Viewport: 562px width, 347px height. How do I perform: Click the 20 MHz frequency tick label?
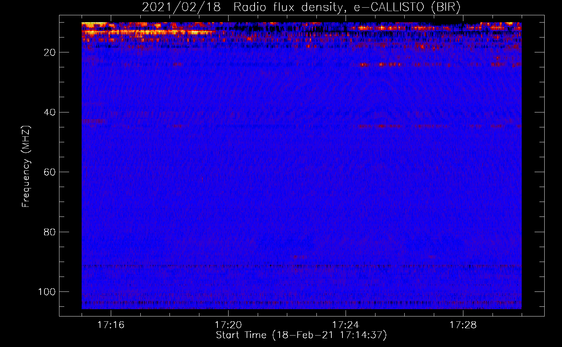(50, 52)
